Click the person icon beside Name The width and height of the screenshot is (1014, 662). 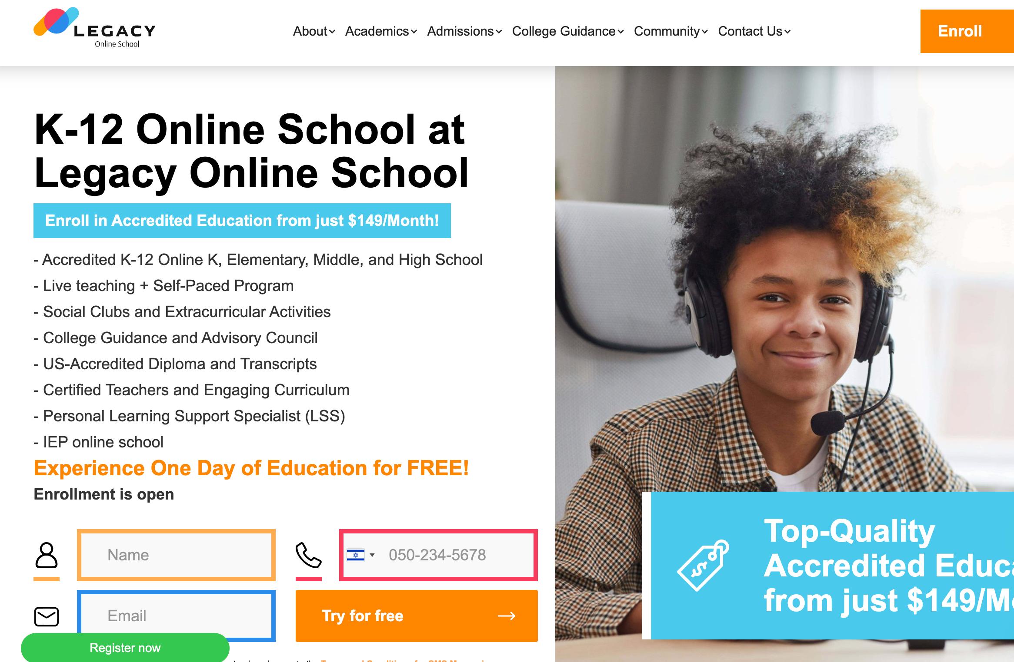46,555
